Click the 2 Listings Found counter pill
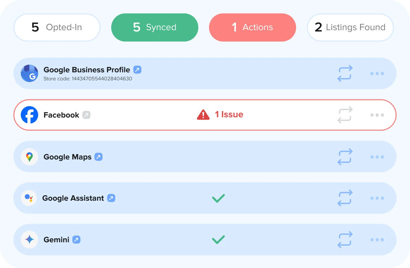This screenshot has width=410, height=268. point(350,27)
